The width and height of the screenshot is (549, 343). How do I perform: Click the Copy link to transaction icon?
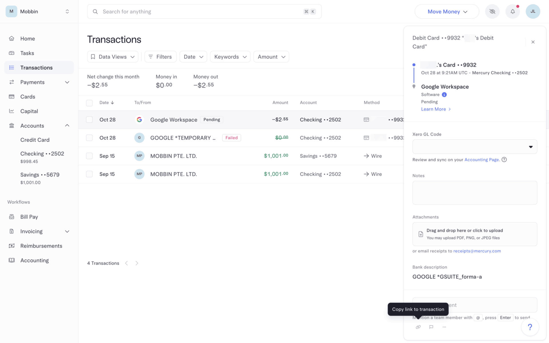coord(418,327)
